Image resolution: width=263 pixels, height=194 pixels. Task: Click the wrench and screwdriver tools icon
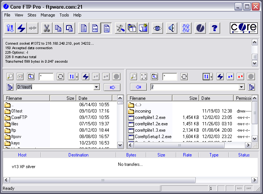click(x=121, y=28)
